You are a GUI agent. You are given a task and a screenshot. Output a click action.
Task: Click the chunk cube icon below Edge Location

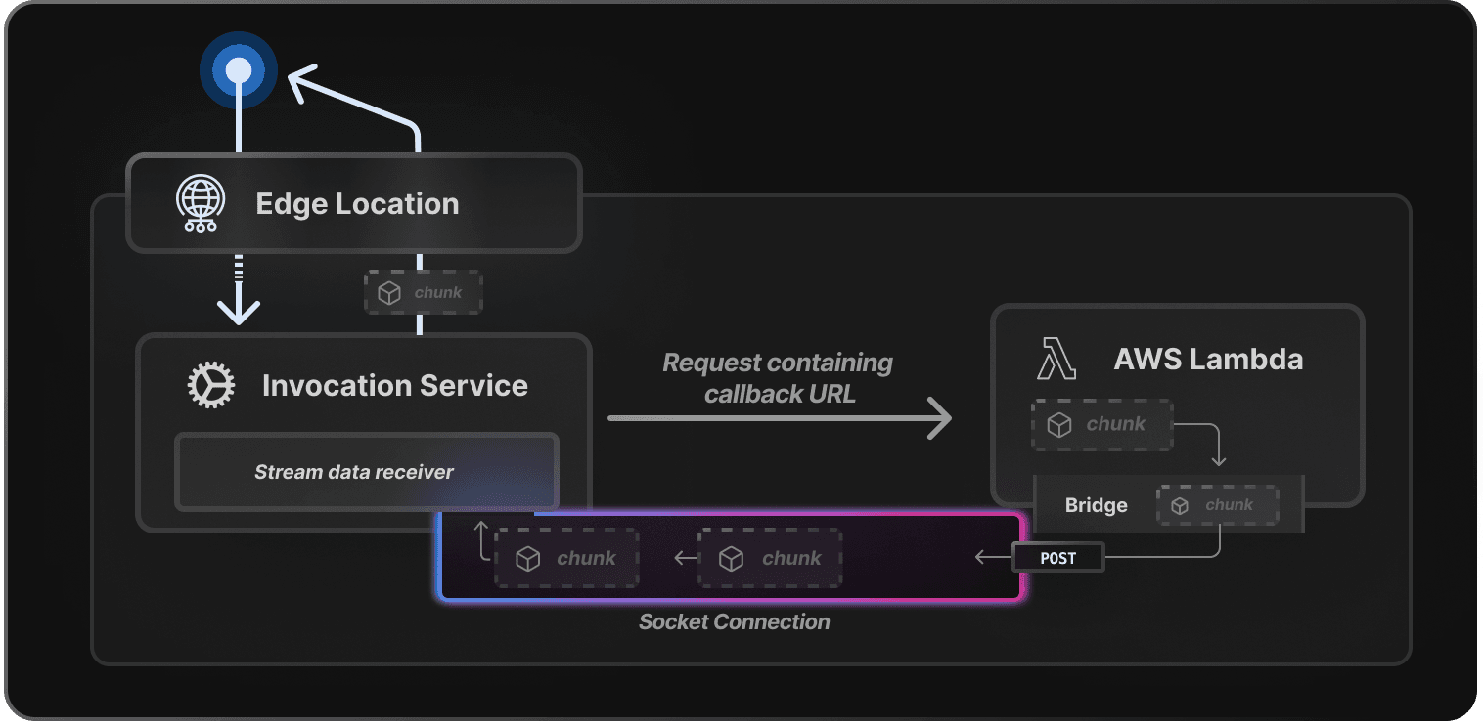point(389,291)
